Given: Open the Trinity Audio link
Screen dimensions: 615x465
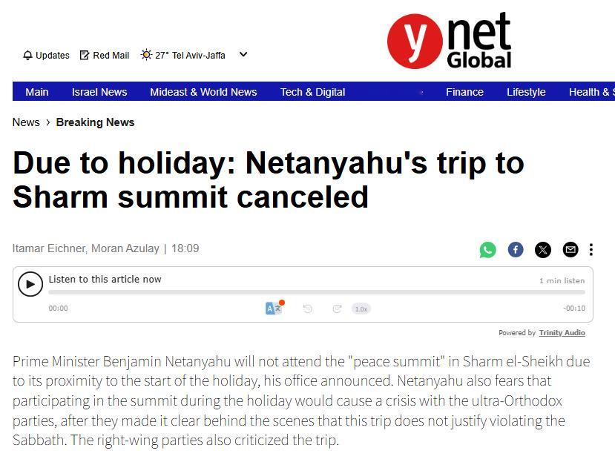Looking at the screenshot, I should click(x=562, y=333).
